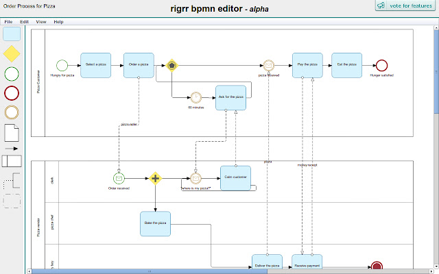
Task: Select the task rectangle palette tool
Action: [12, 34]
